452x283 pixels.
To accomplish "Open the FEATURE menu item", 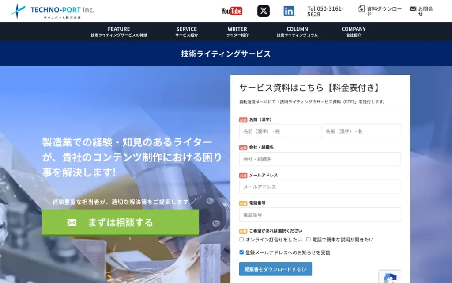I will coord(119,31).
